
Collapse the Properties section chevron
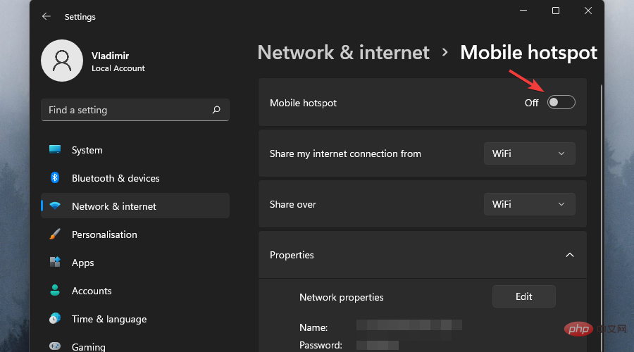[x=570, y=255]
